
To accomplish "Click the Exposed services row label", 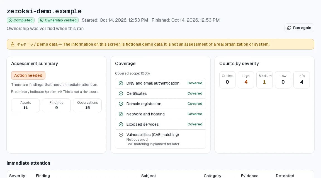I will pos(142,124).
